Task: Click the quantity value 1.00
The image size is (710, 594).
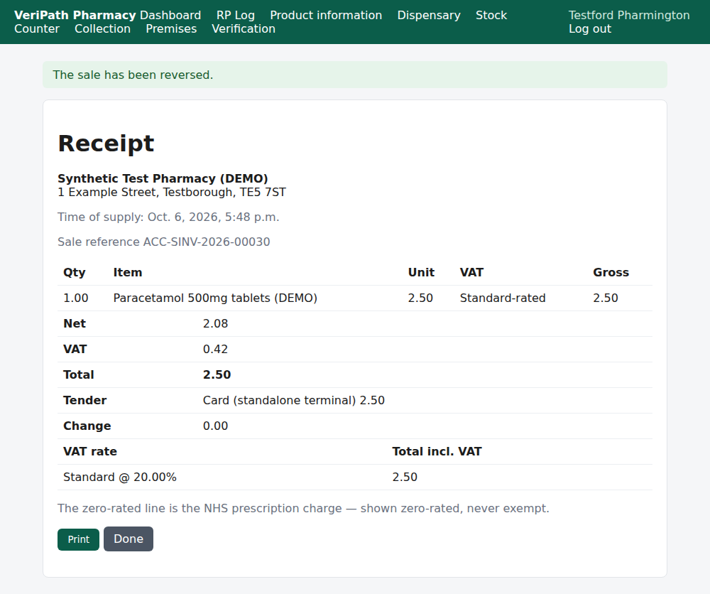Action: pyautogui.click(x=76, y=298)
